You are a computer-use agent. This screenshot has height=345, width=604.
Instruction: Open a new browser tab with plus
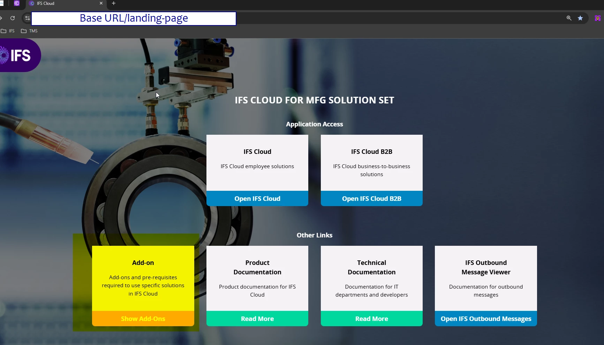click(114, 3)
